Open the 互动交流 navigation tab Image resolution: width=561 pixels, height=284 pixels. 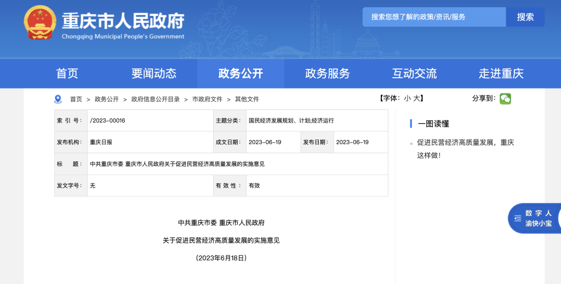(x=414, y=73)
